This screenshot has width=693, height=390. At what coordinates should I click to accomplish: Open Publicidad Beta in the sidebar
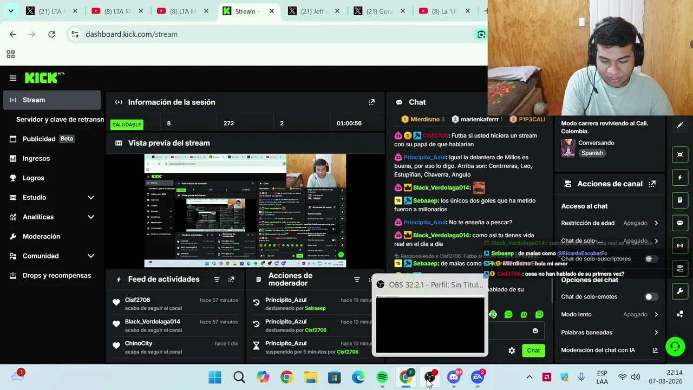(52, 139)
